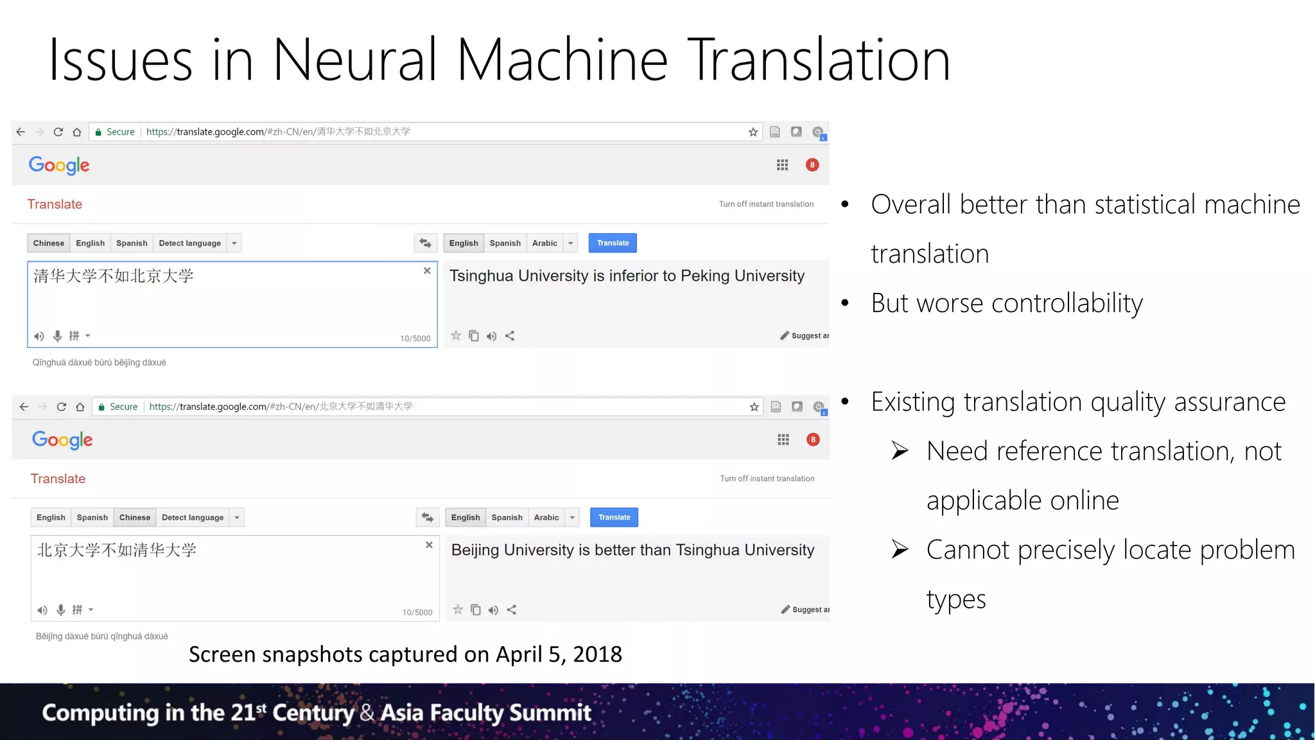Click Secure padlock in bottom browser

click(101, 407)
